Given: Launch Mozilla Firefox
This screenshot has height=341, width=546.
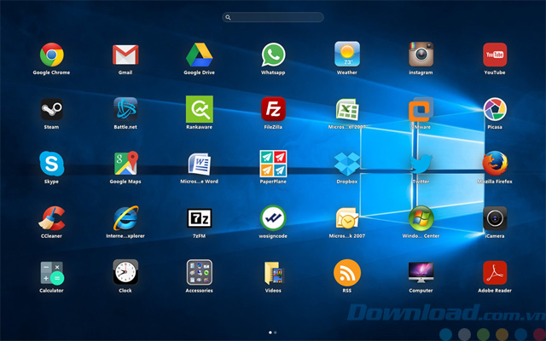Looking at the screenshot, I should (x=495, y=164).
